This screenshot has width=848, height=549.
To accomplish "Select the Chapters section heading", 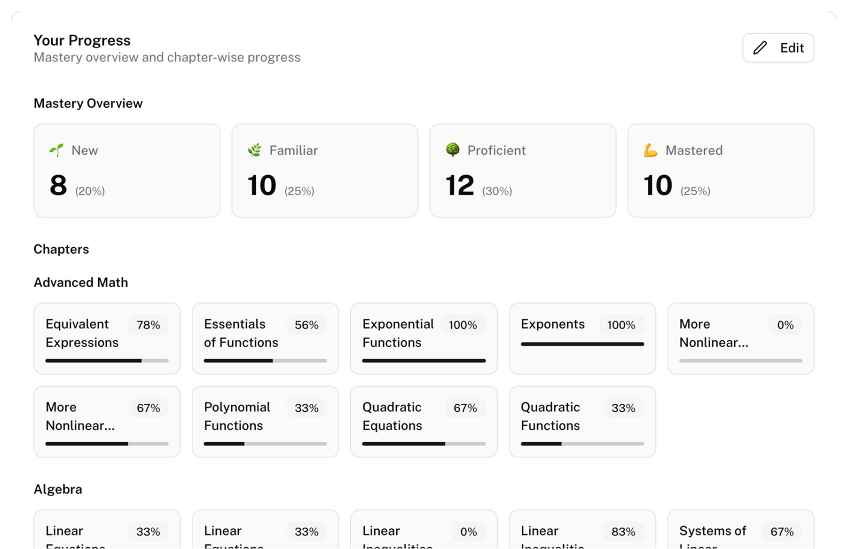I will [61, 249].
